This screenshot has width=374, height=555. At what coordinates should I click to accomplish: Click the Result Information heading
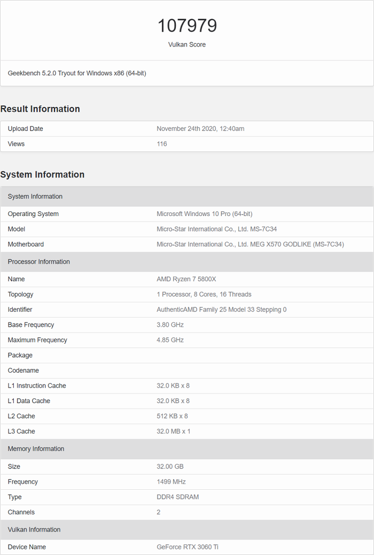[x=40, y=109]
